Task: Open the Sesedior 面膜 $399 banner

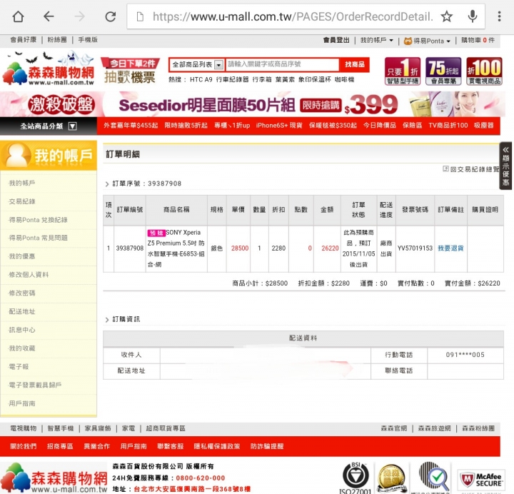Action: 253,104
